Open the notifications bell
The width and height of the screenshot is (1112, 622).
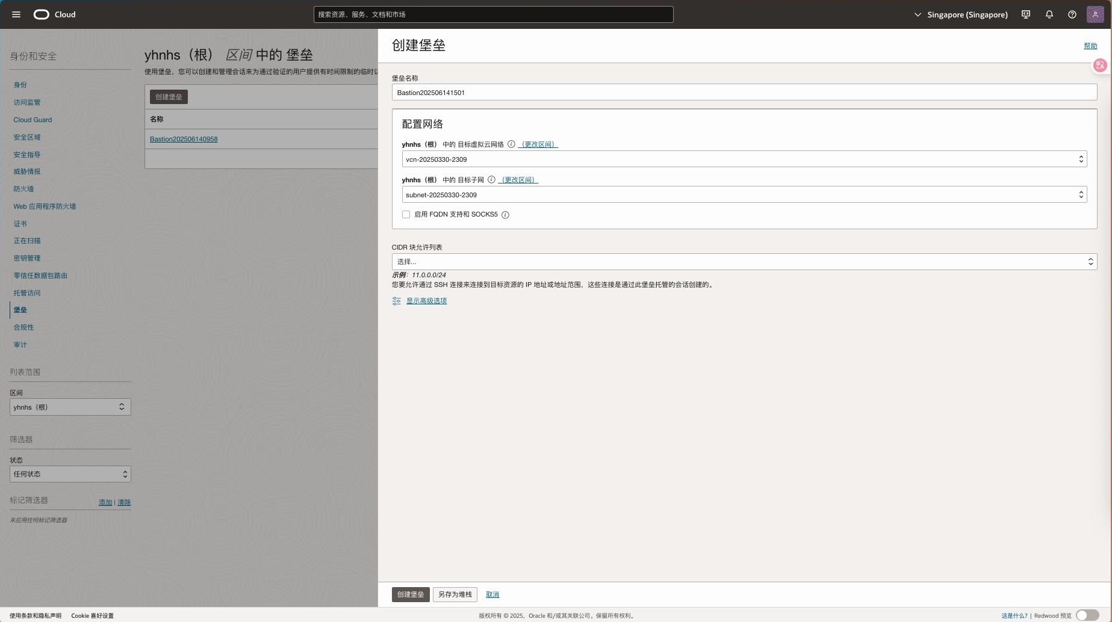tap(1049, 14)
